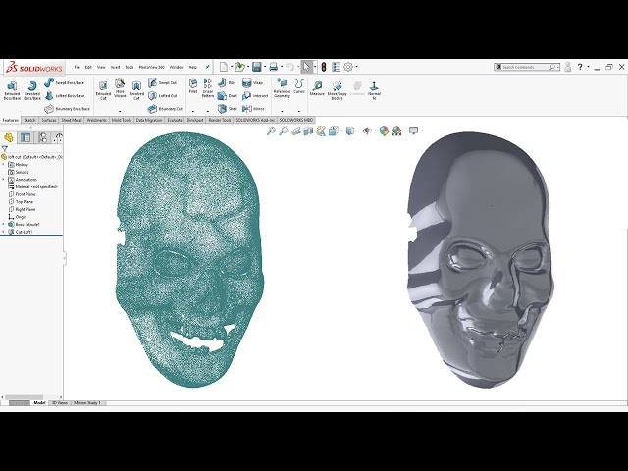This screenshot has width=628, height=471.
Task: Select Front Plane in the tree
Action: point(22,194)
